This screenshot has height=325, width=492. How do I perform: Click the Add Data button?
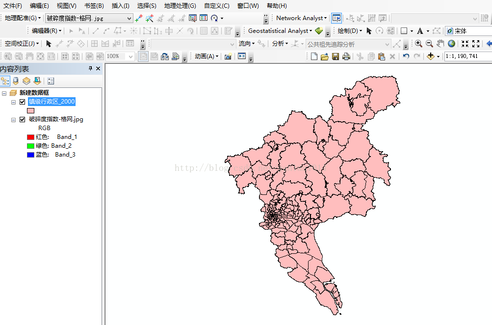431,56
